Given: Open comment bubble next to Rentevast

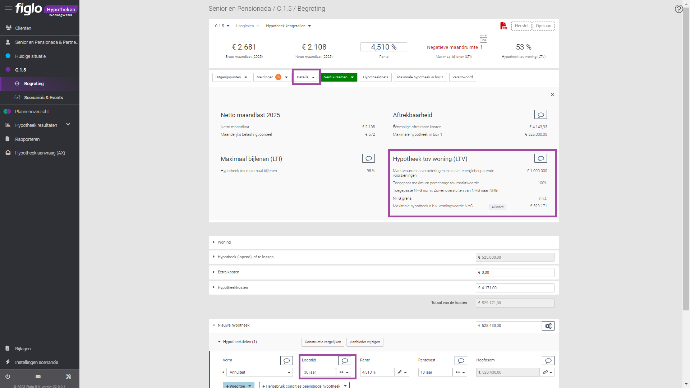Looking at the screenshot, I should (x=461, y=360).
